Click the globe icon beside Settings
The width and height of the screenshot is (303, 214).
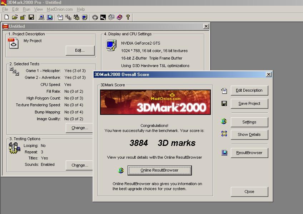pyautogui.click(x=224, y=121)
